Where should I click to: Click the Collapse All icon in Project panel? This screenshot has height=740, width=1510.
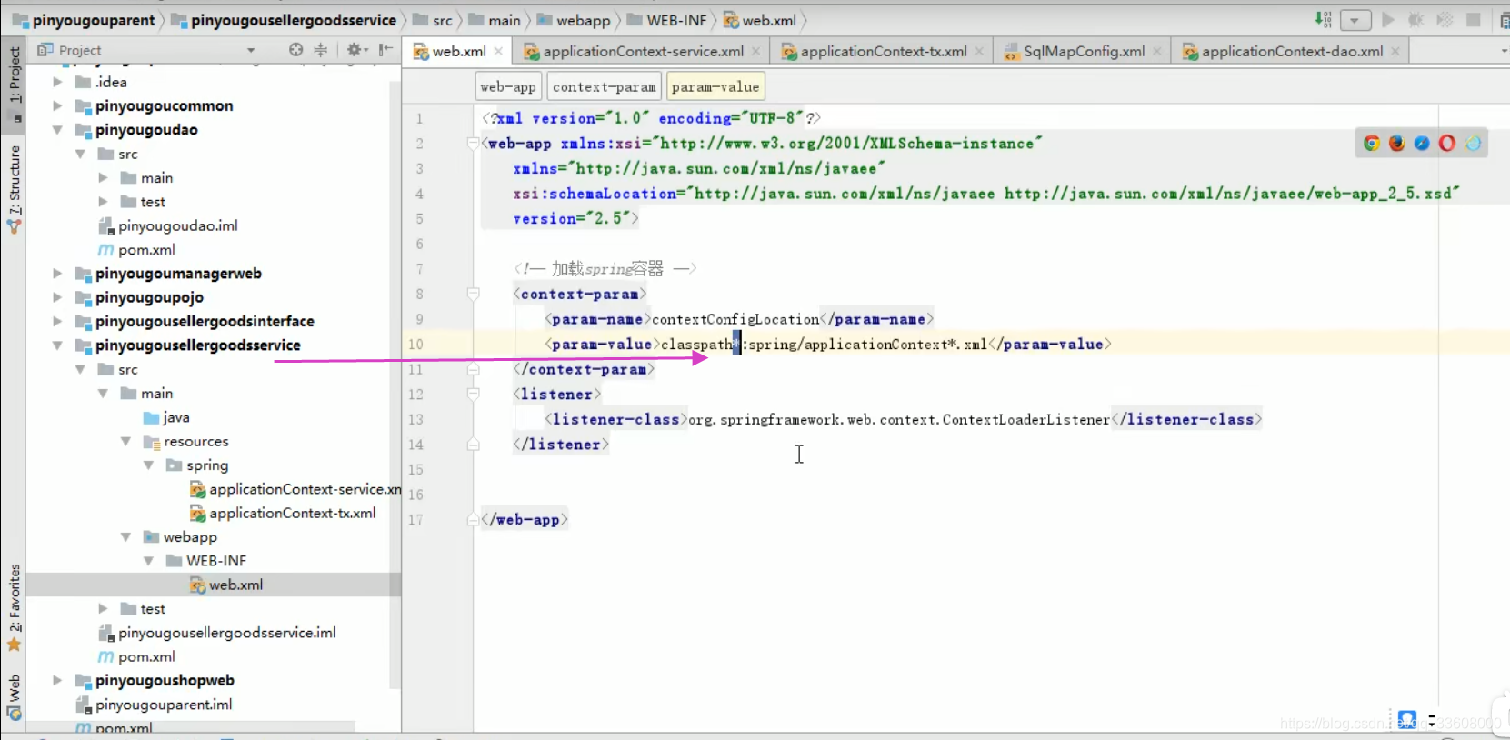[320, 50]
